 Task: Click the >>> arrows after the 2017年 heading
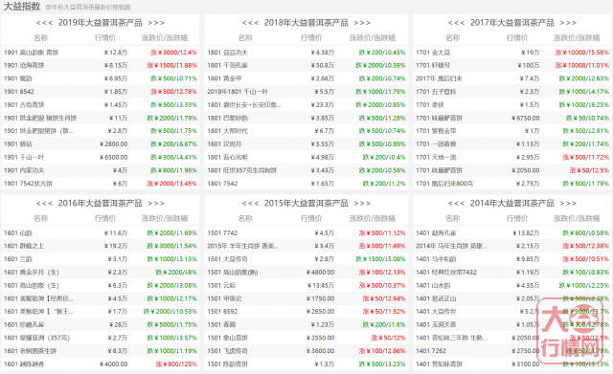point(568,23)
